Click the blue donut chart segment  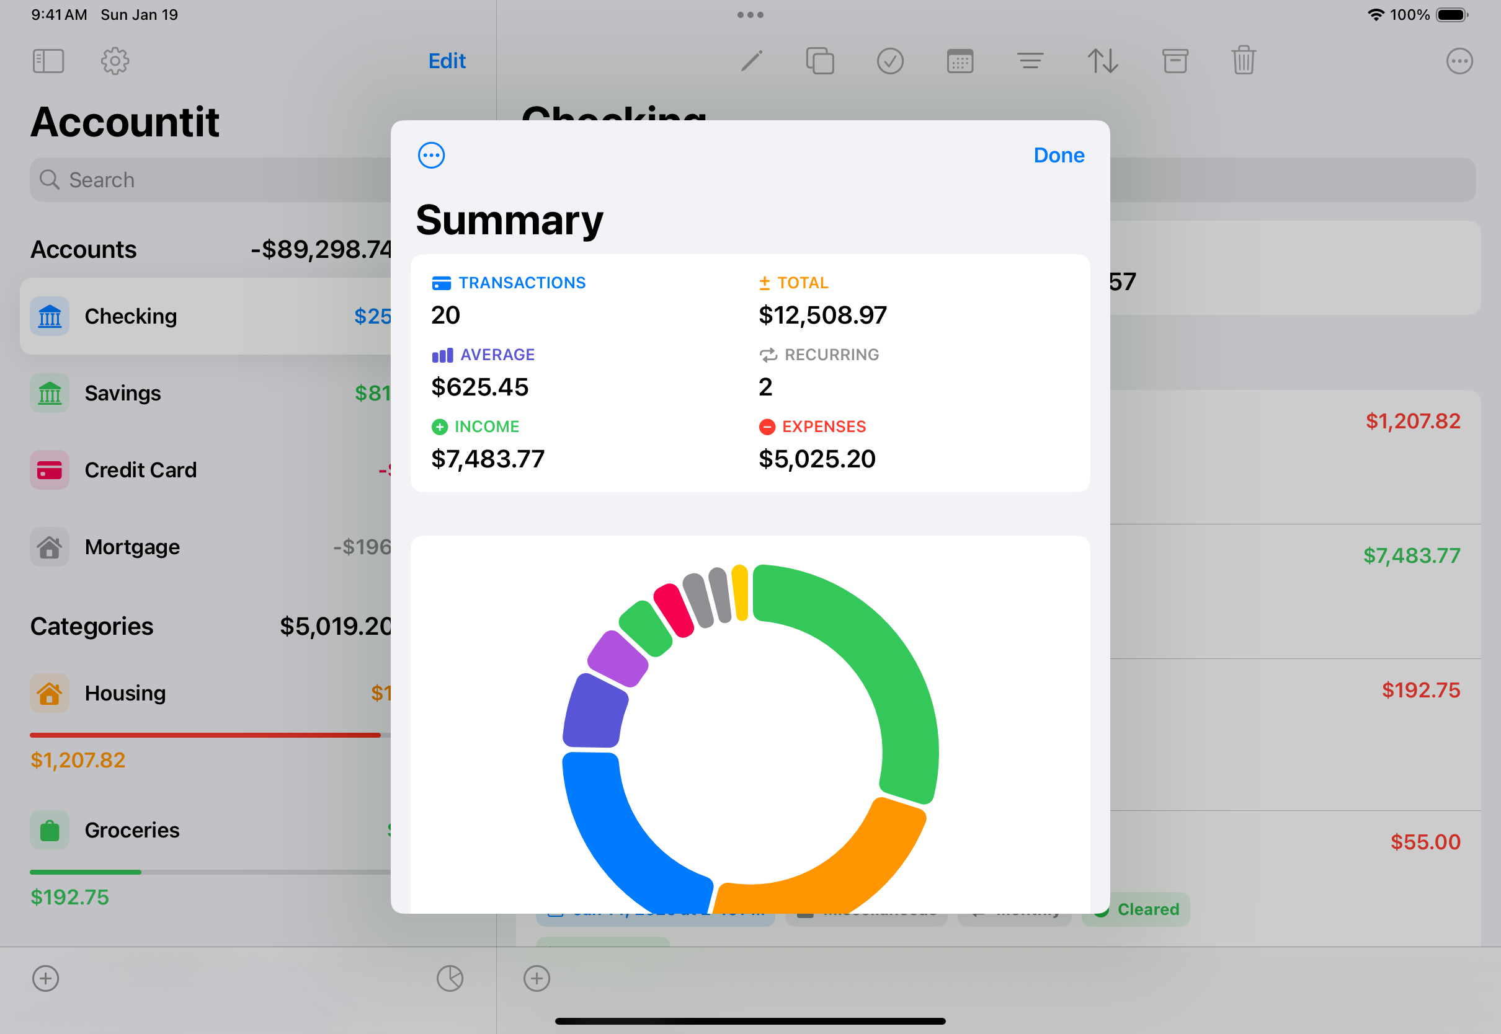pos(612,836)
